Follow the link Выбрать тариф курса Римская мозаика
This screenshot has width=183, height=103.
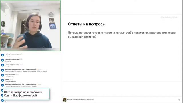pos(80,100)
